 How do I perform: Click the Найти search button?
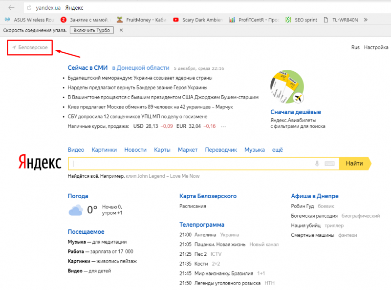click(x=355, y=164)
